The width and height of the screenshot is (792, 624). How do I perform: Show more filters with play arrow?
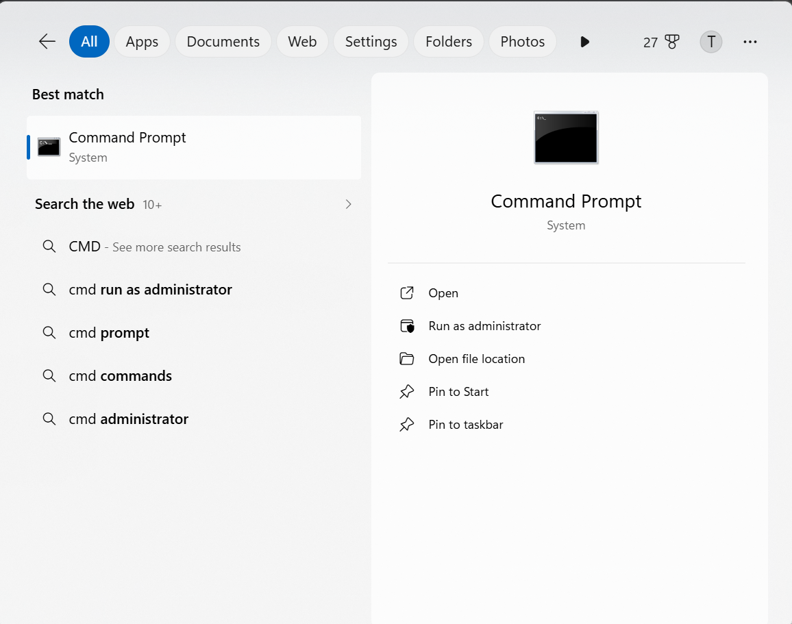584,41
